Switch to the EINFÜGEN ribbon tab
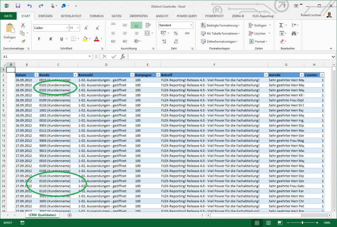 tap(45, 16)
